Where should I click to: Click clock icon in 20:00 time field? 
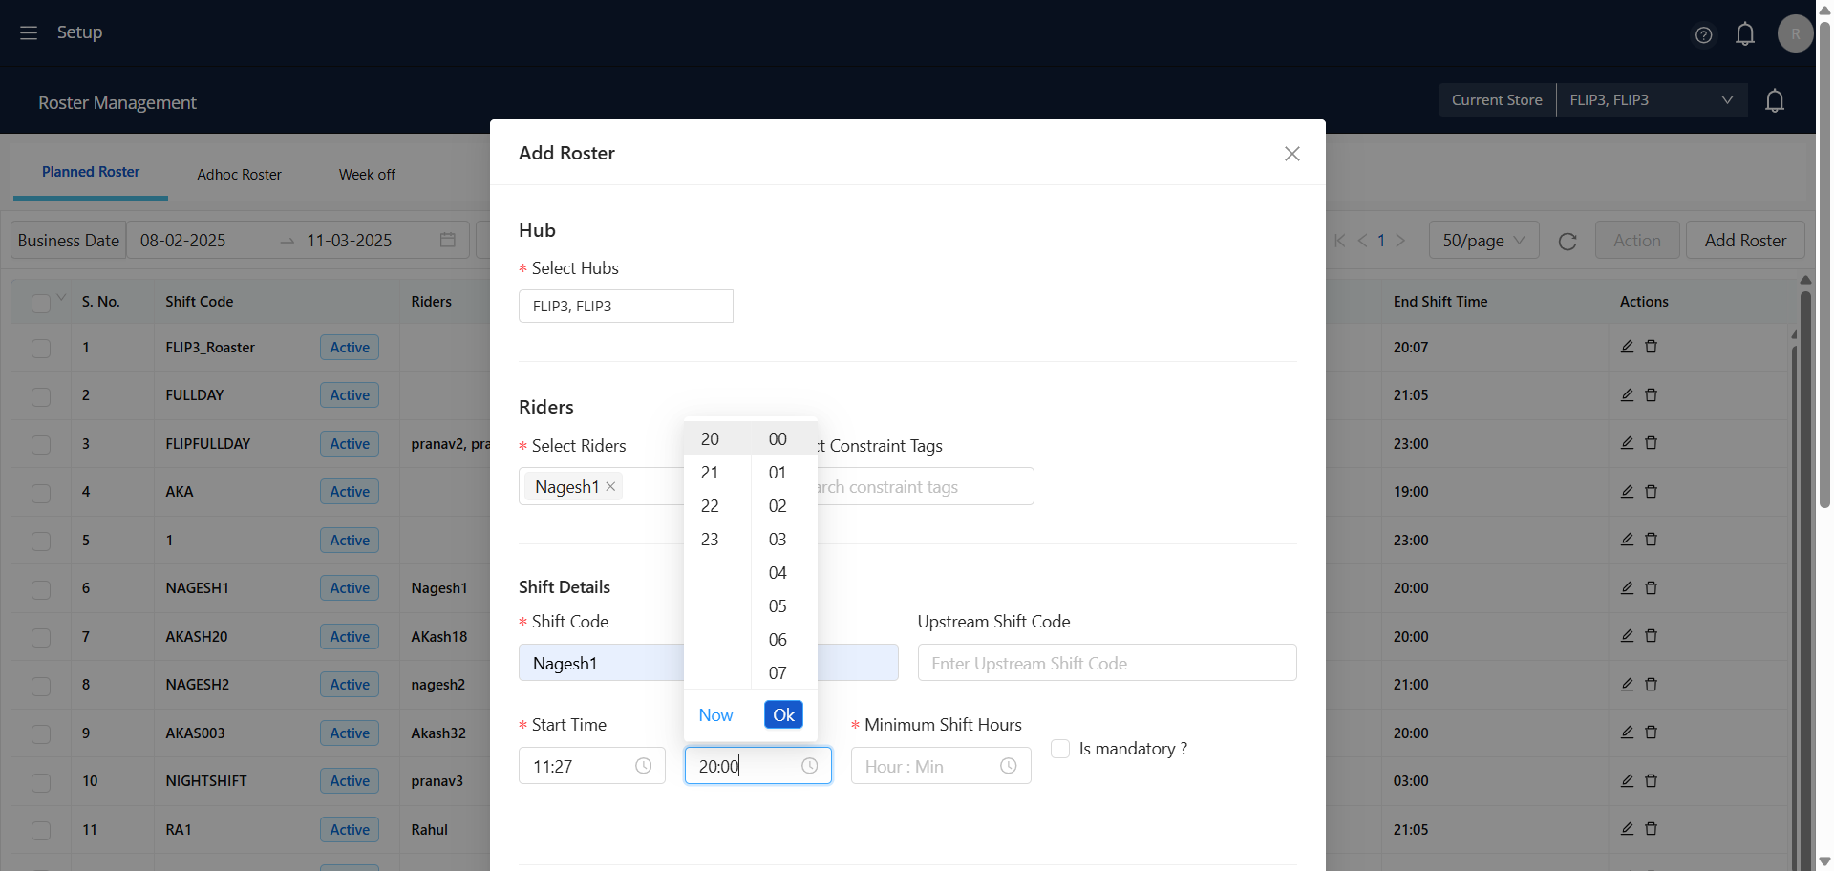point(809,766)
